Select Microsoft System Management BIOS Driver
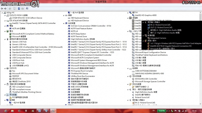Viewport: 202px width, 113px height. [89, 60]
